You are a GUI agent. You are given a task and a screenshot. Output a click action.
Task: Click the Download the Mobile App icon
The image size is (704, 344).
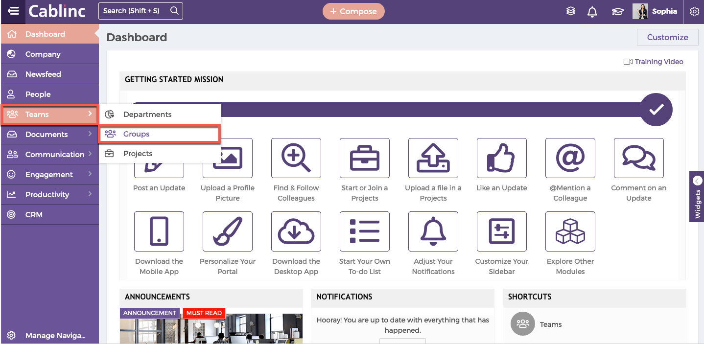coord(159,231)
